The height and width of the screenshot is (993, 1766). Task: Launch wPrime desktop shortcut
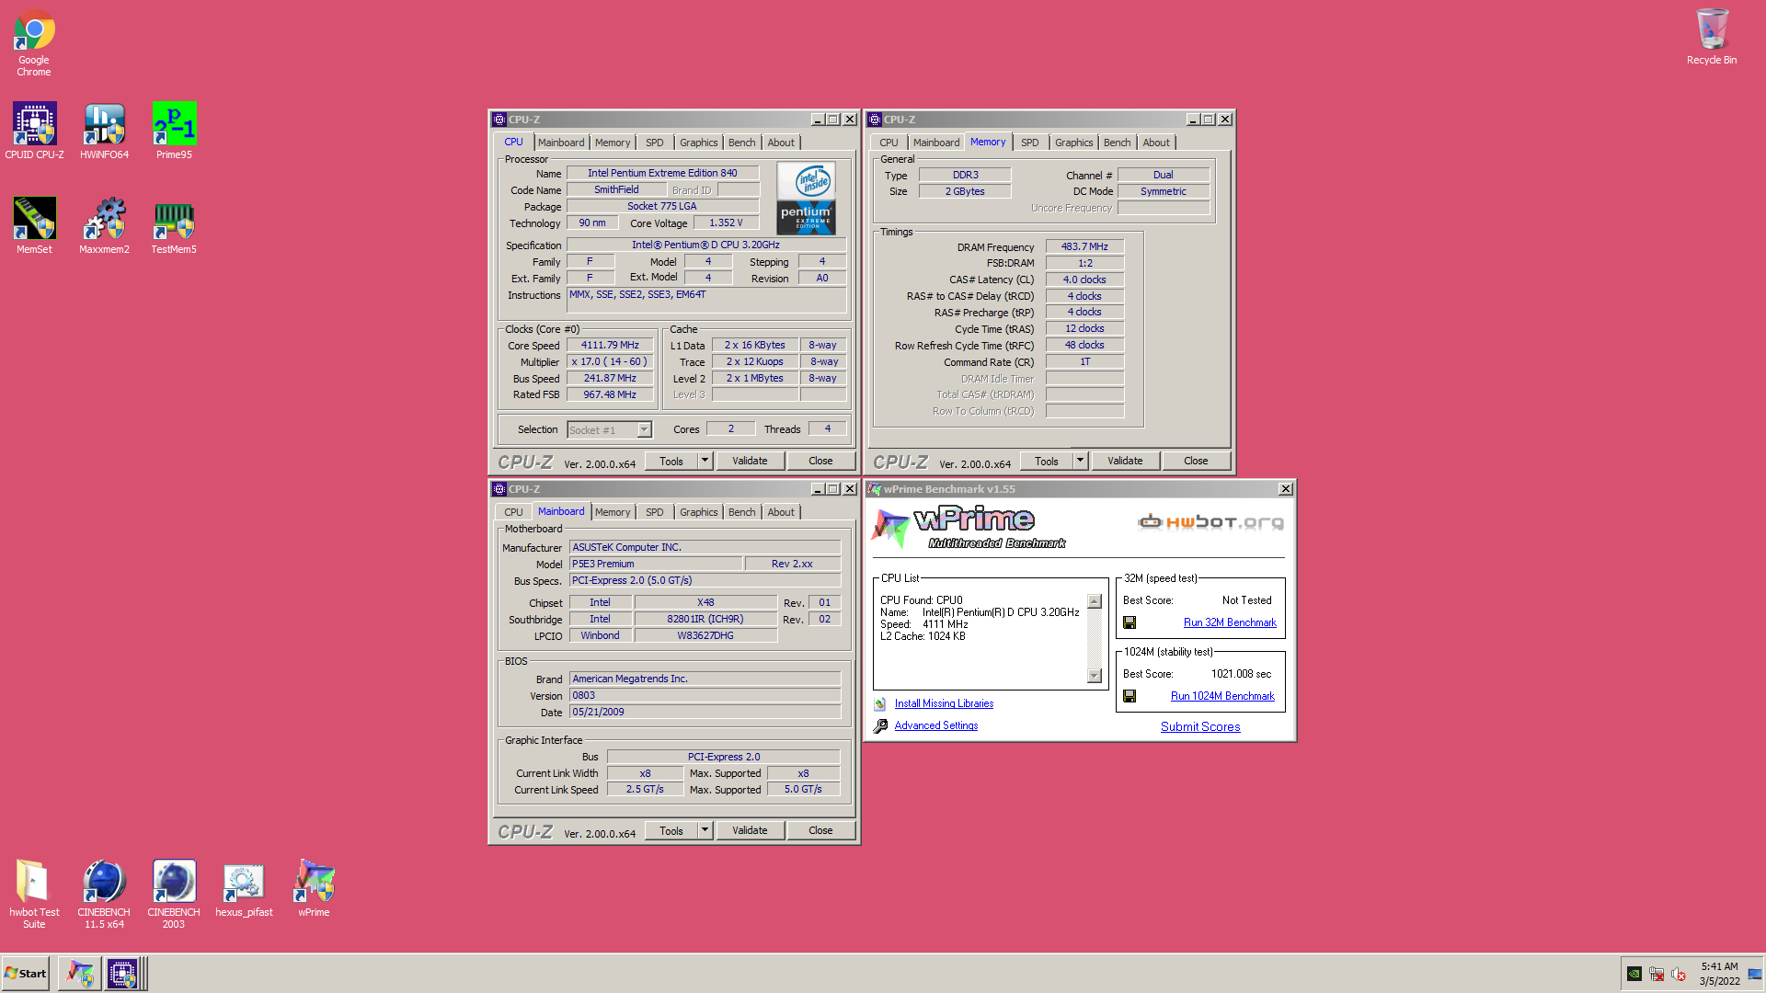314,888
